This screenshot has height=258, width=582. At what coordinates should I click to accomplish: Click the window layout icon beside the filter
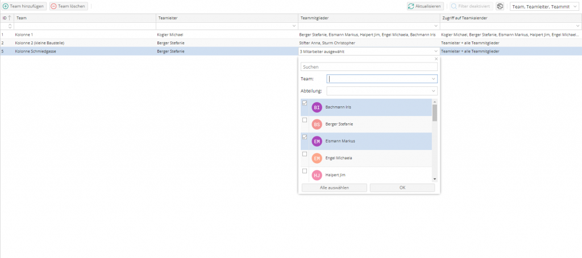click(500, 6)
